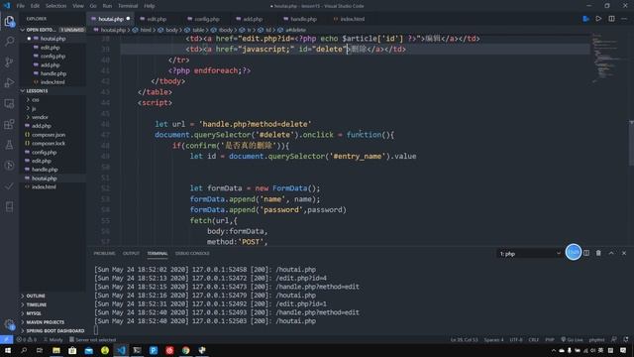Split the terminal panel
634x357 pixels.
coord(586,253)
